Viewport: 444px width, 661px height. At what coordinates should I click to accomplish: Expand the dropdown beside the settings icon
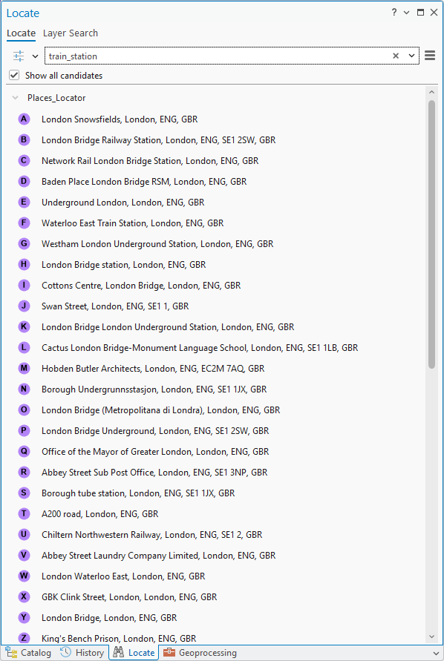coord(35,56)
